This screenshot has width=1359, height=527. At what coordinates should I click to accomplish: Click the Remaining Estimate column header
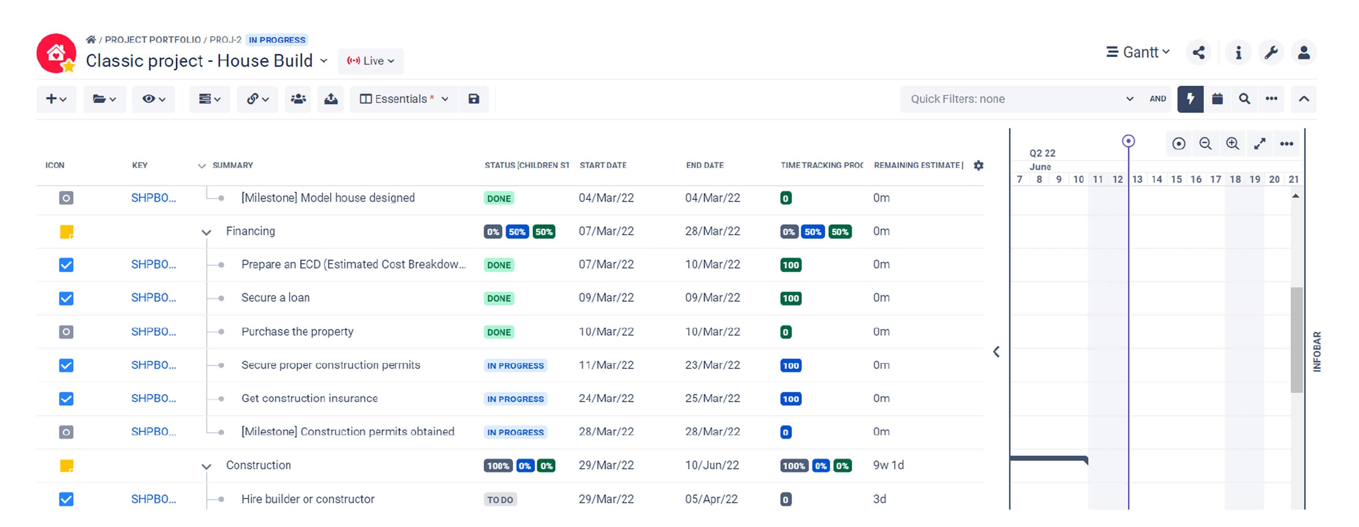[919, 165]
